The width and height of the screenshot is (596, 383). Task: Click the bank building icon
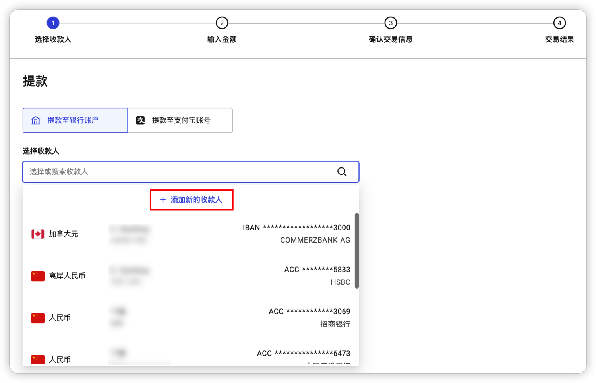pyautogui.click(x=36, y=121)
